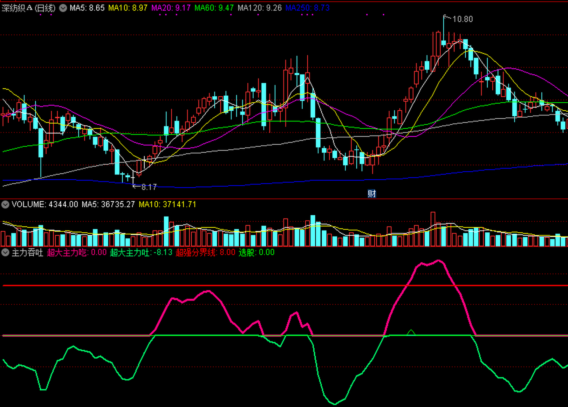This screenshot has width=568, height=407.
Task: Click the 10.80 high price marker
Action: [462, 19]
